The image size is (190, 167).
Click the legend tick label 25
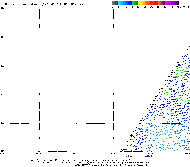coord(145,7)
